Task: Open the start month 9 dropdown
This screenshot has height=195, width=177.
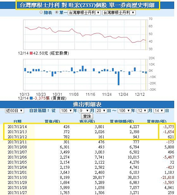Action: 84,110
